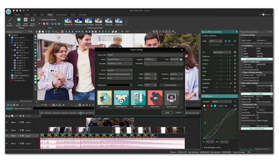Click the Add object plus icon

click(19, 20)
